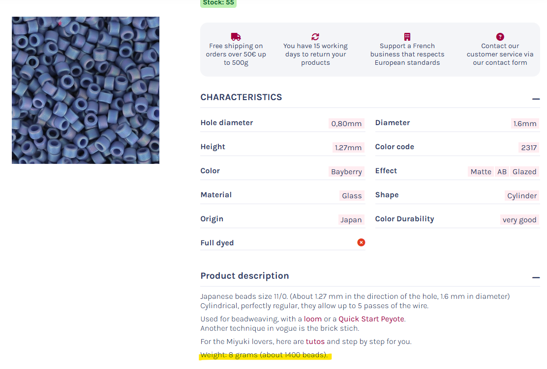Click the Cylinder shape tag
The height and width of the screenshot is (369, 547).
click(522, 196)
